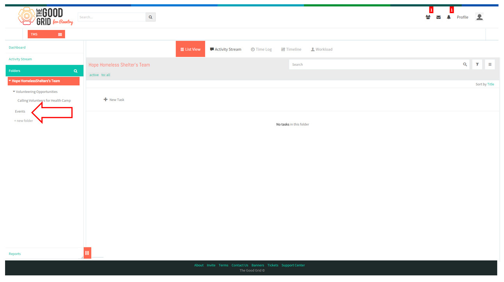Open the TMS menu dropdown
Viewport: 504px width, 282px height.
point(46,34)
